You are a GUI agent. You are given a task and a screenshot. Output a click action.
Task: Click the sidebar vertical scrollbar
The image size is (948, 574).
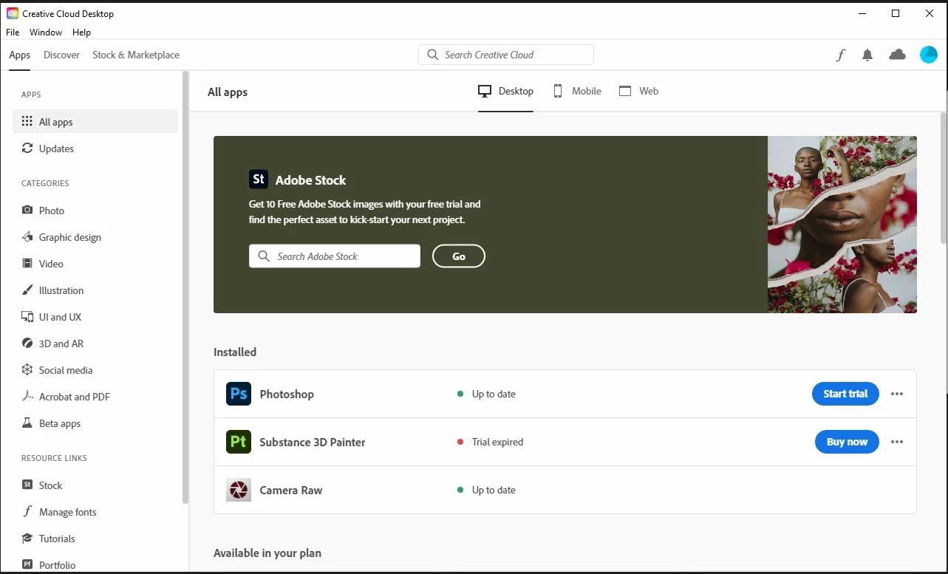click(x=185, y=288)
